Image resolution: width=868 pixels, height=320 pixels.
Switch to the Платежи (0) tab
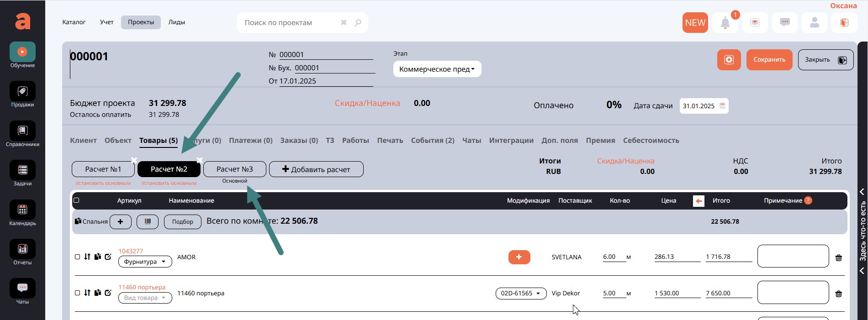[x=250, y=141]
